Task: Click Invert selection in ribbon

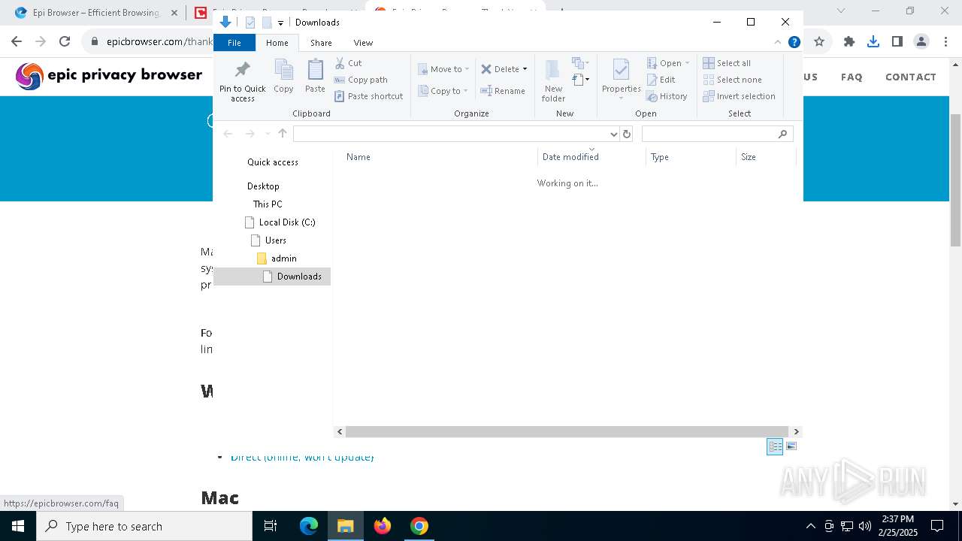Action: point(740,96)
